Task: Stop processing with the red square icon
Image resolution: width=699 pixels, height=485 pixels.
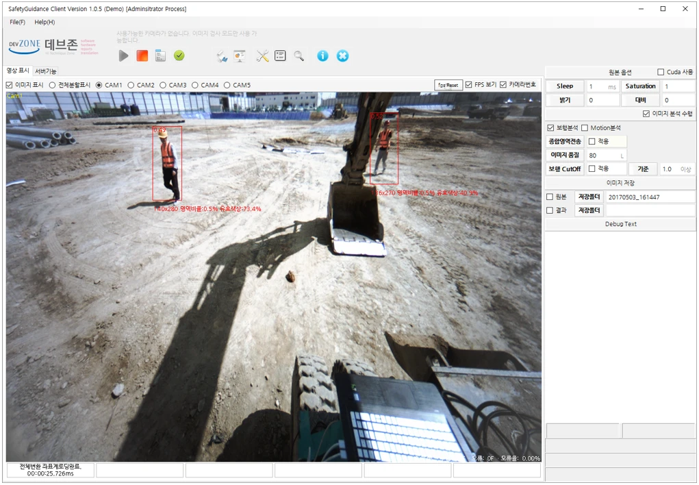Action: [x=142, y=55]
